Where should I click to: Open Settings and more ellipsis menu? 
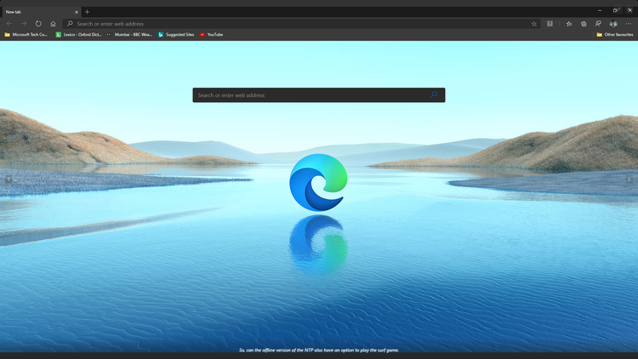[x=629, y=24]
